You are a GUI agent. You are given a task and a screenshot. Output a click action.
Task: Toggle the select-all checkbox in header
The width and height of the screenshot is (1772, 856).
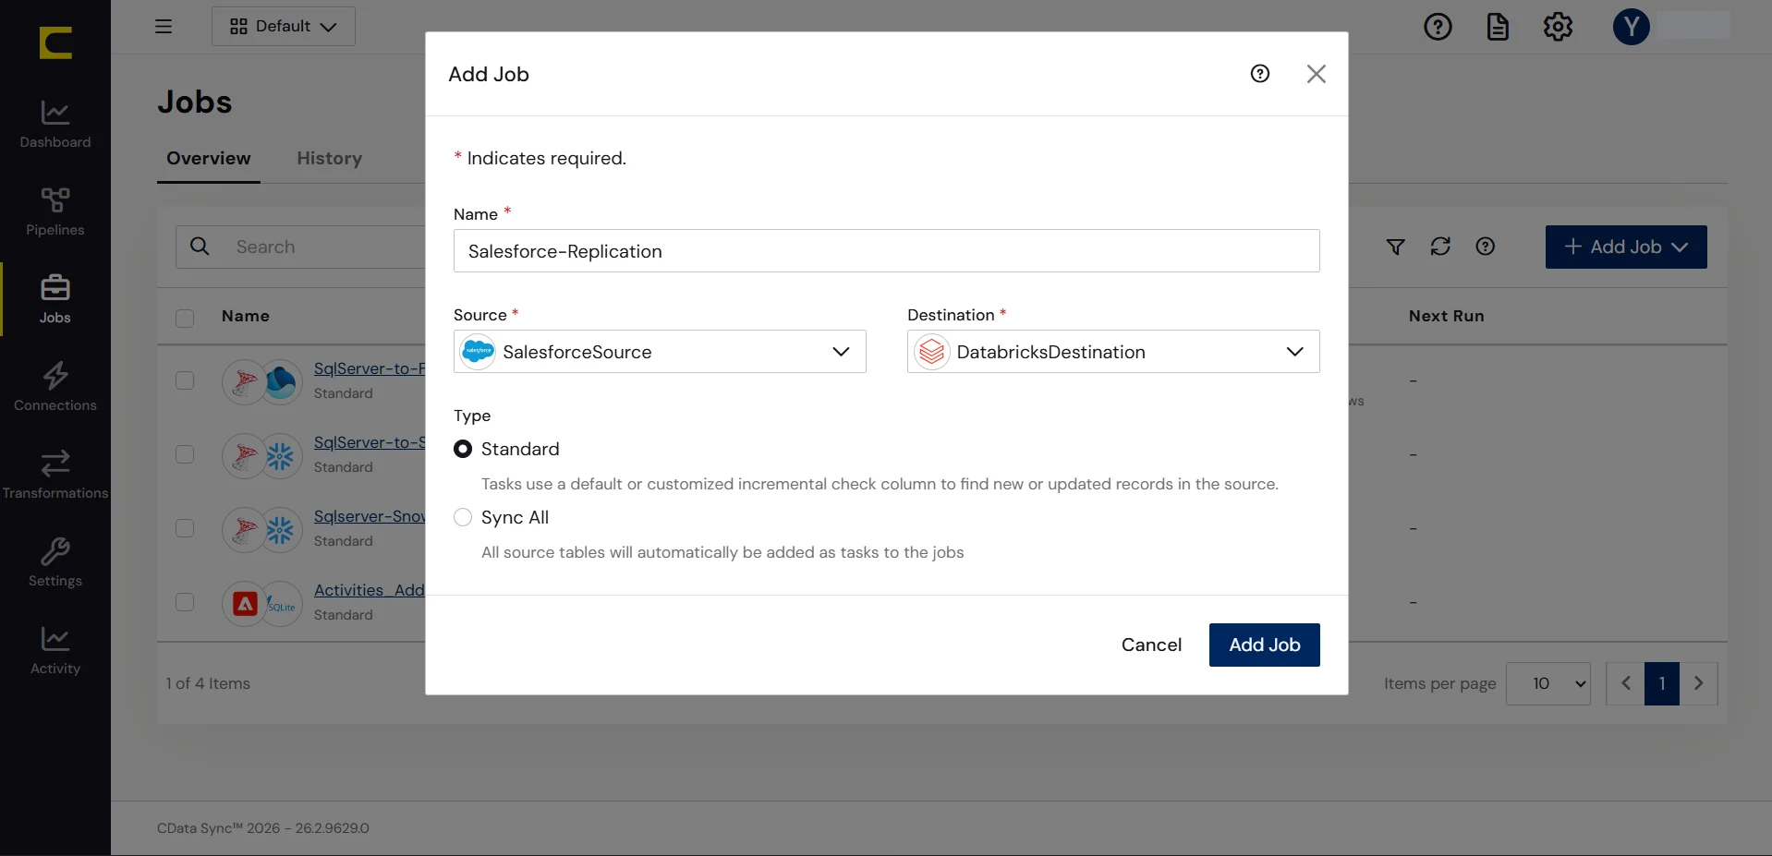185,318
